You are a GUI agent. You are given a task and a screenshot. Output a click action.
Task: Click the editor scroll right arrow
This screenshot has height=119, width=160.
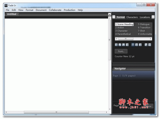coord(106,112)
